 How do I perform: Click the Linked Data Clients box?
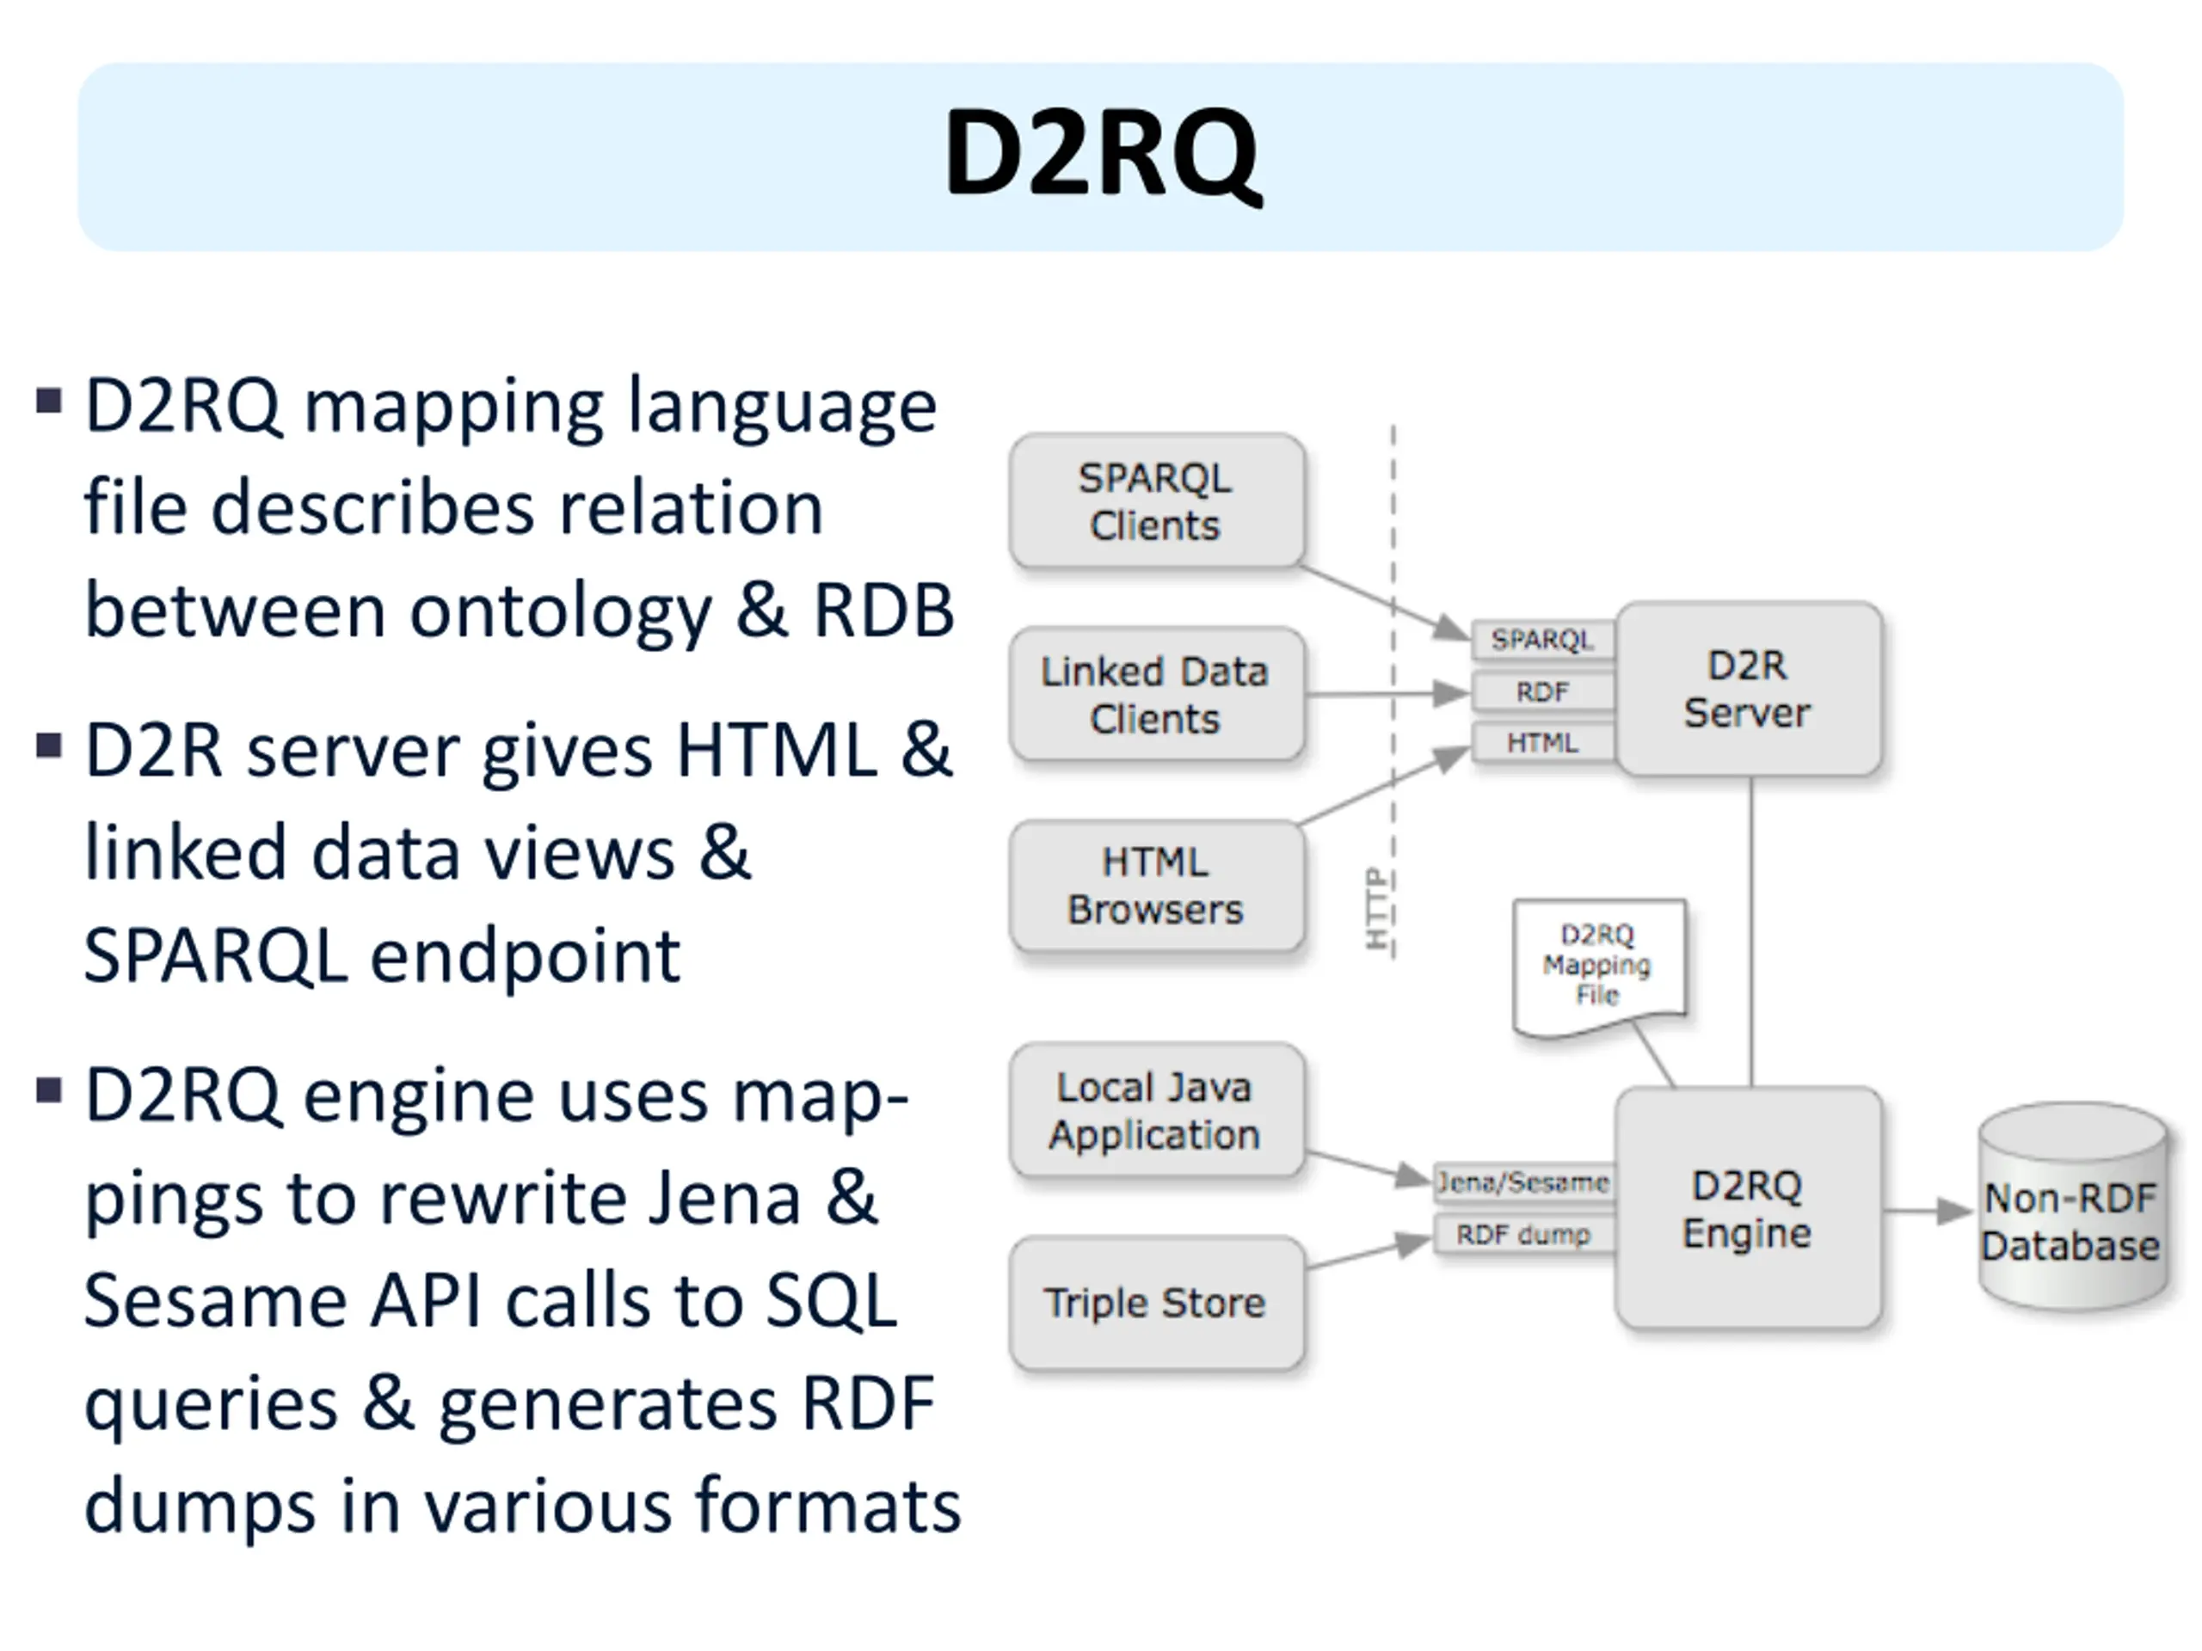tap(1156, 694)
